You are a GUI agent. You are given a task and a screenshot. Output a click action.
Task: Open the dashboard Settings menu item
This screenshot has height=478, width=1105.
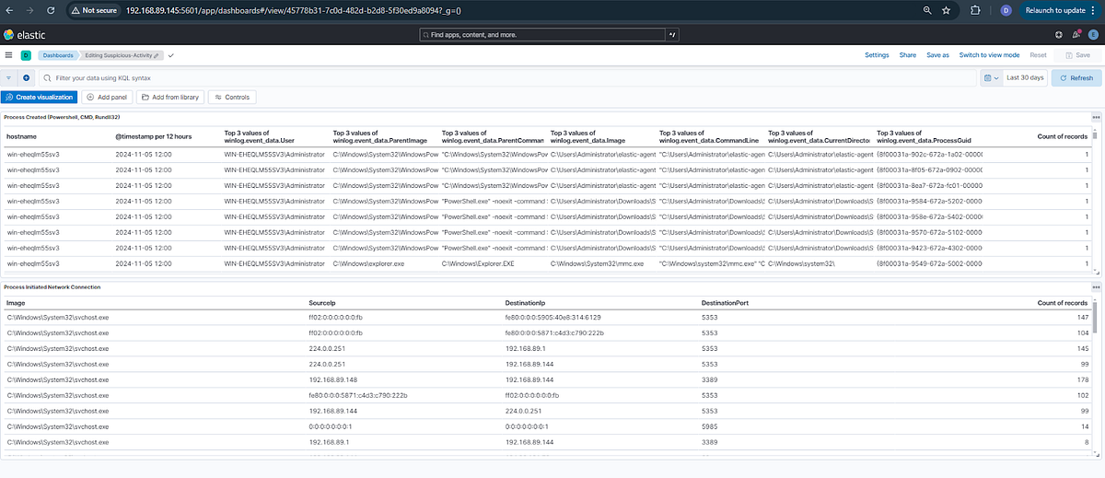tap(877, 55)
